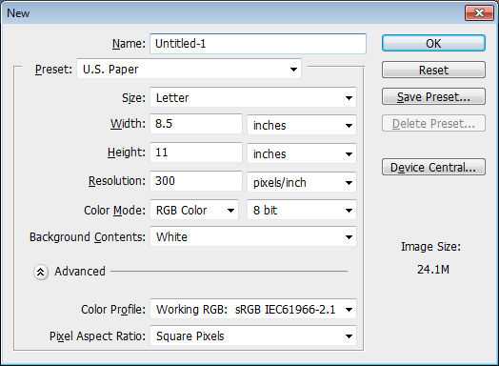Open the Preset dropdown showing U.S. Paper

(x=190, y=70)
